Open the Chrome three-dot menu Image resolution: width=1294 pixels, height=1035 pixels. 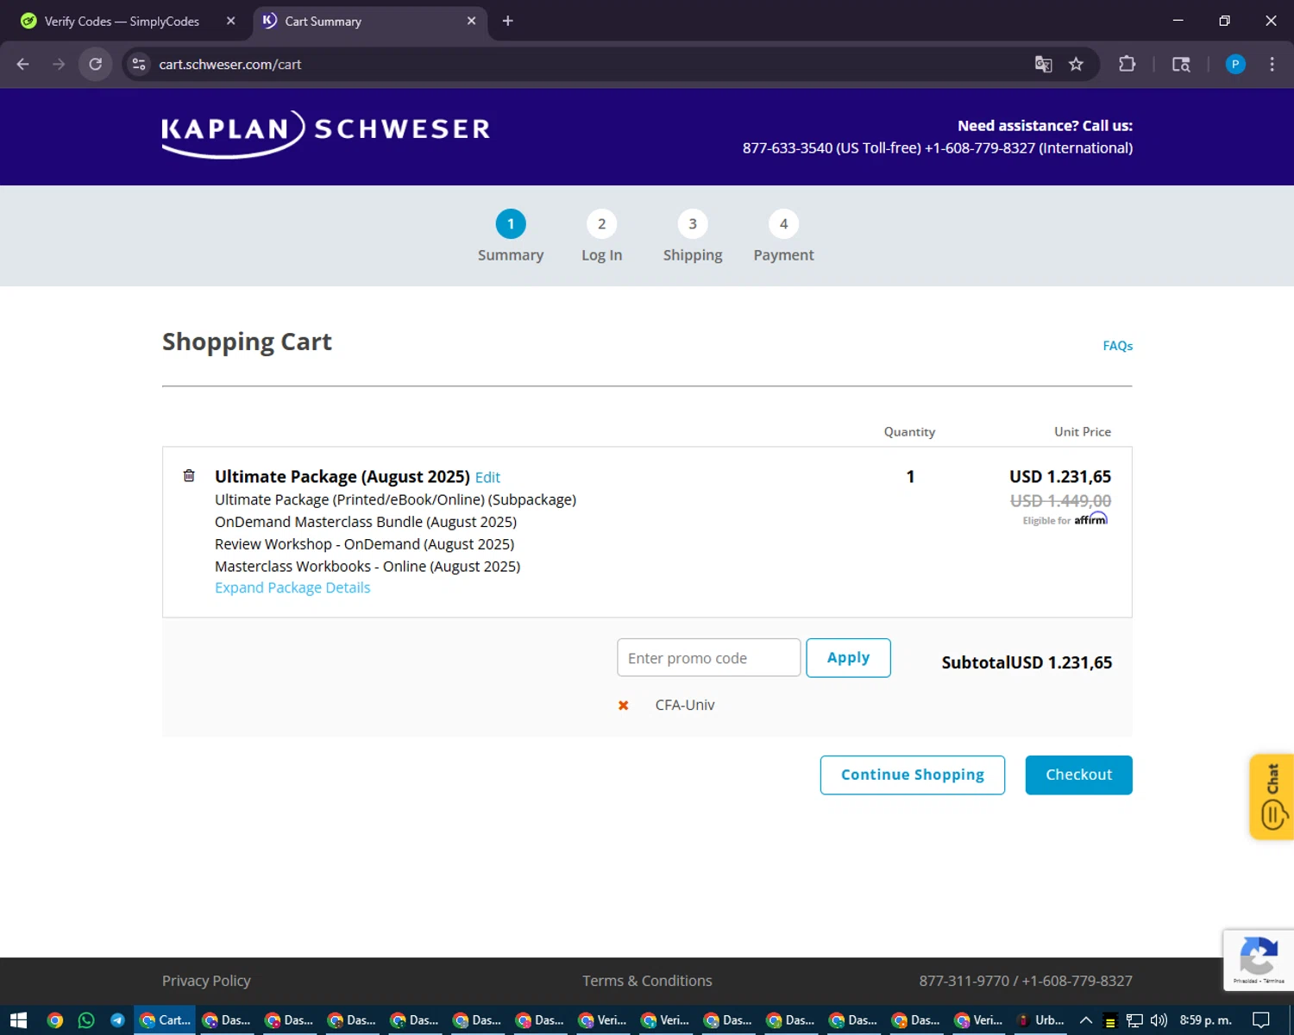(x=1272, y=64)
